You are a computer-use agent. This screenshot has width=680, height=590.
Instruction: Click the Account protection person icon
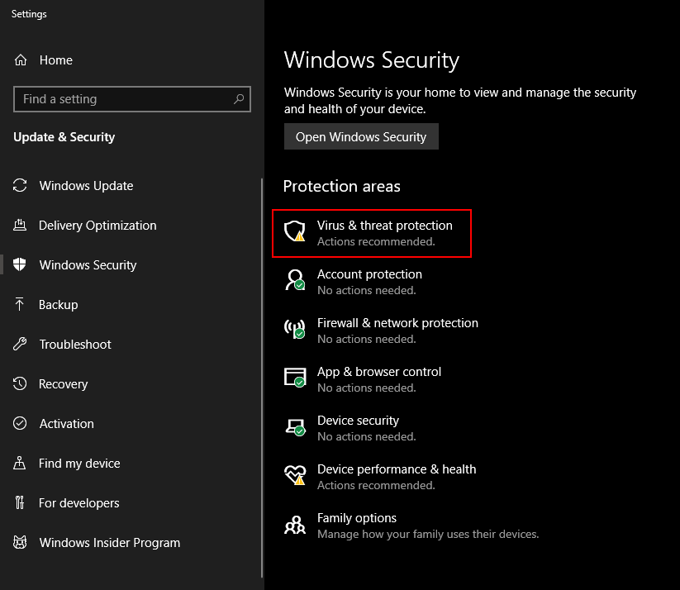click(x=295, y=279)
